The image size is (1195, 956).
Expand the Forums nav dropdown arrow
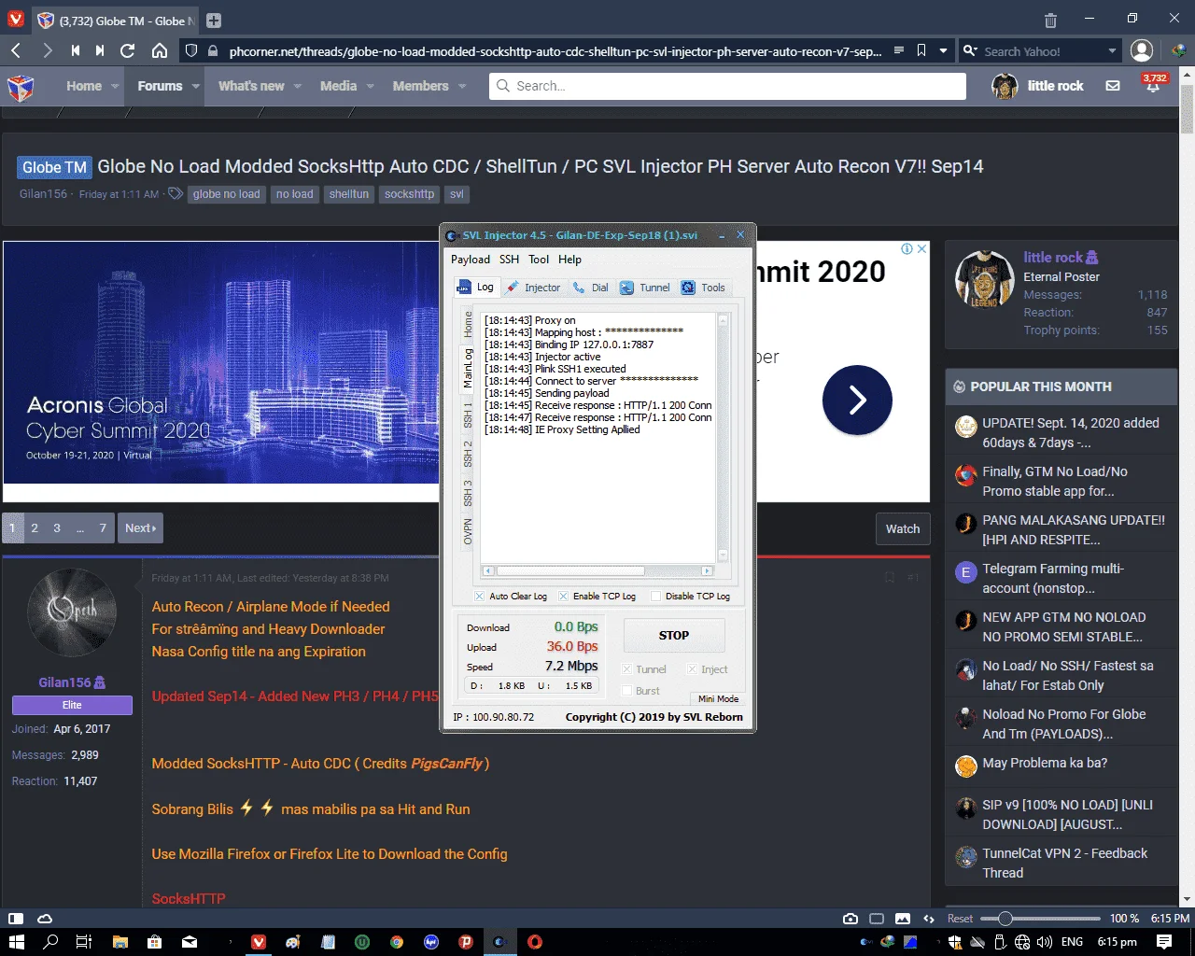196,86
